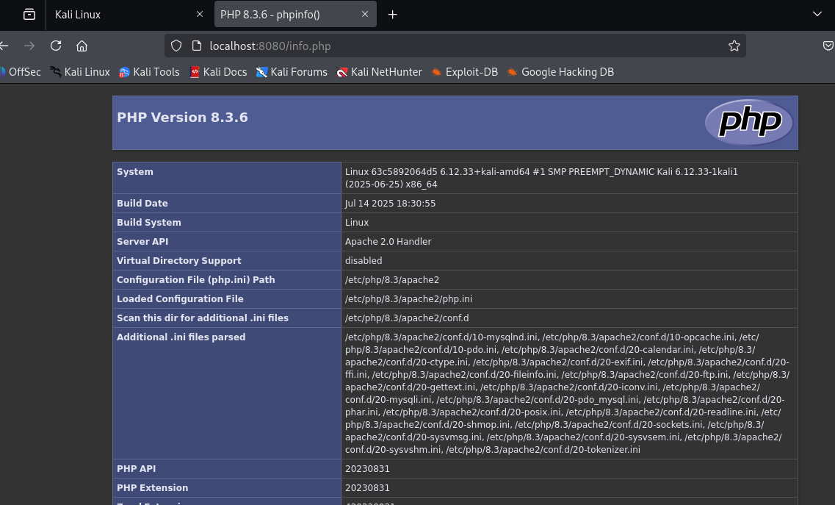
Task: Open the Google Hacking DB bookmark
Action: click(x=561, y=72)
